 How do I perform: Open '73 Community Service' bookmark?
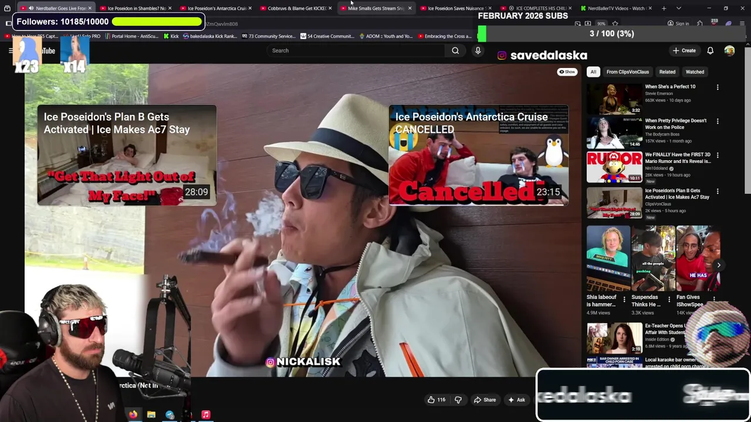[268, 36]
